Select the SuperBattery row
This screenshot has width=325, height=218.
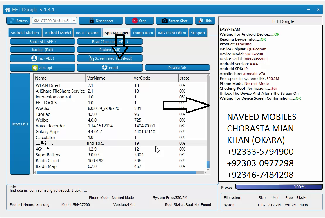pyautogui.click(x=120, y=155)
